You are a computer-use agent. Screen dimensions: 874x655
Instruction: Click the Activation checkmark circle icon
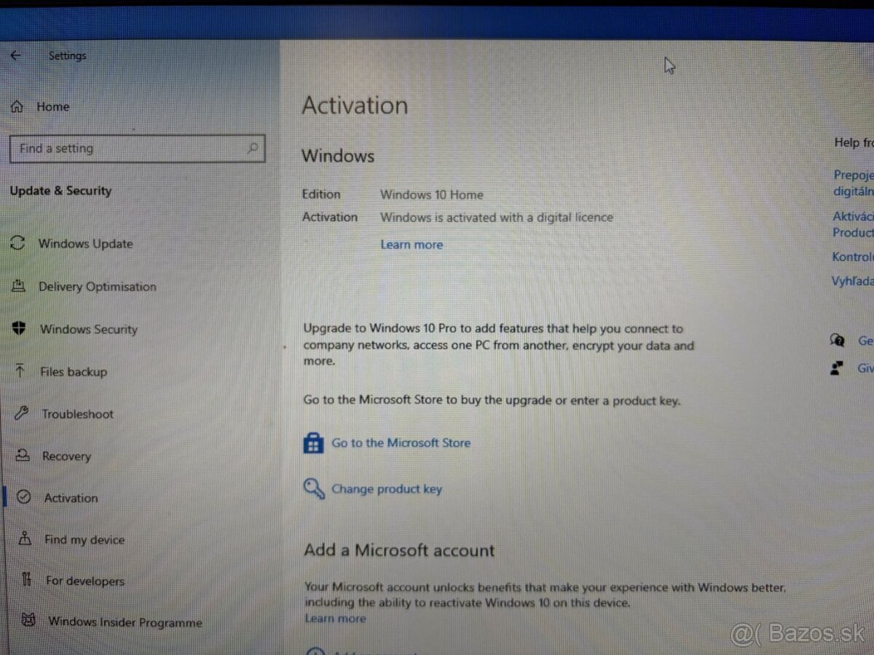(24, 497)
